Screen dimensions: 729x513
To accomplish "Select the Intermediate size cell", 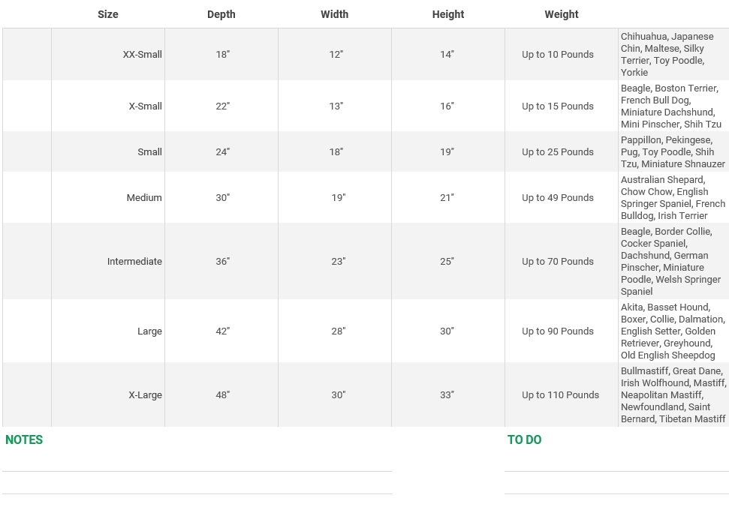I will click(x=134, y=262).
